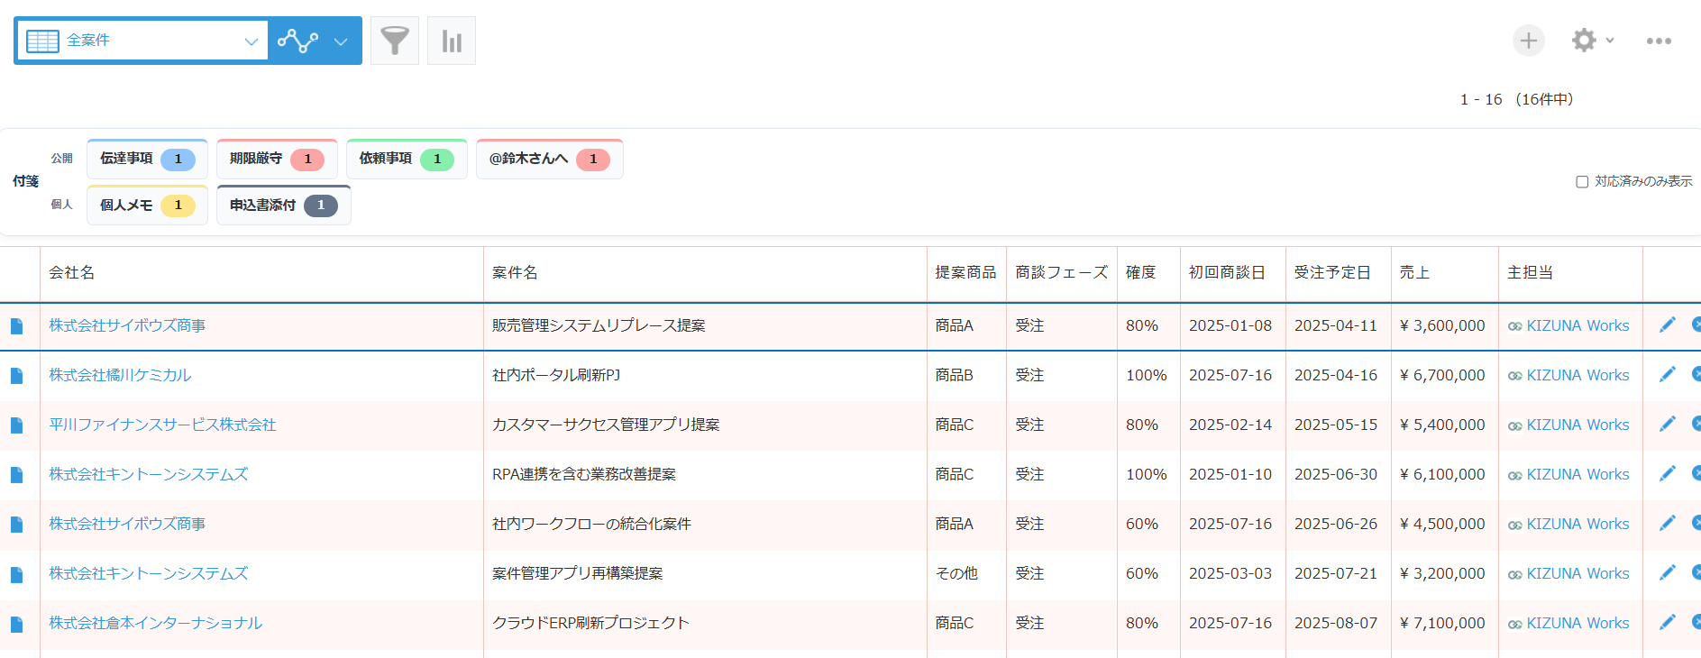This screenshot has width=1701, height=658.
Task: Edit the カスタマーサクセス管理アプリ提案 record with pencil
Action: 1668,424
